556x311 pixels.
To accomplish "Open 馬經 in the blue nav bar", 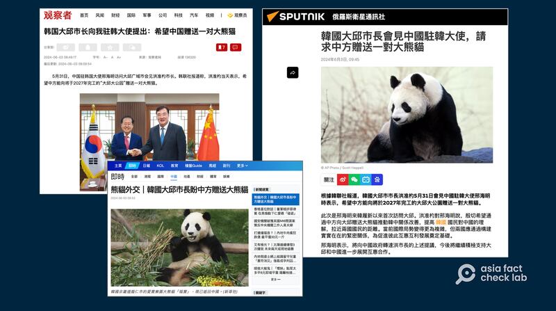I will click(213, 166).
